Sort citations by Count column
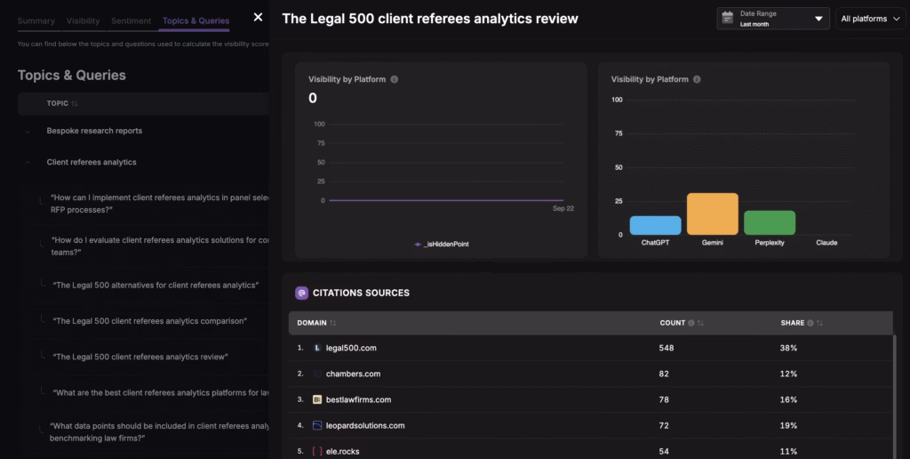910x459 pixels. click(701, 323)
